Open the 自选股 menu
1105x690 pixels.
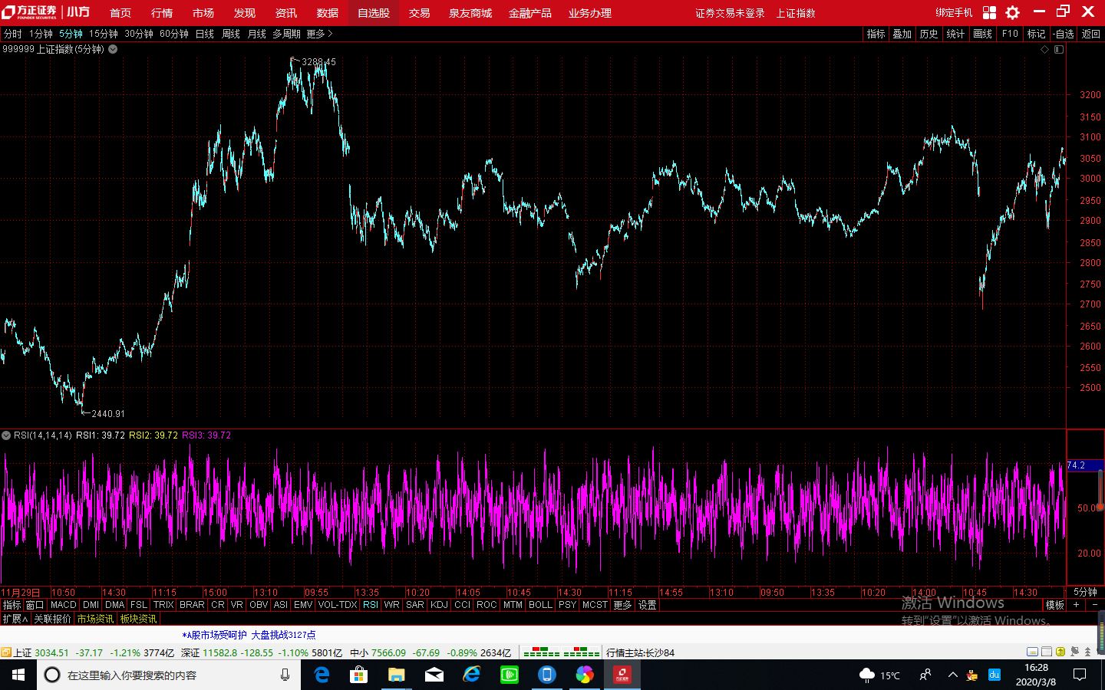coord(374,13)
